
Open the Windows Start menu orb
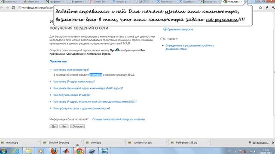[x=3, y=151]
